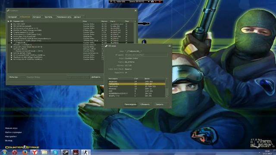Select the yellow highlighted player row
Viewport: 276px width, 155px height.
pos(137,84)
